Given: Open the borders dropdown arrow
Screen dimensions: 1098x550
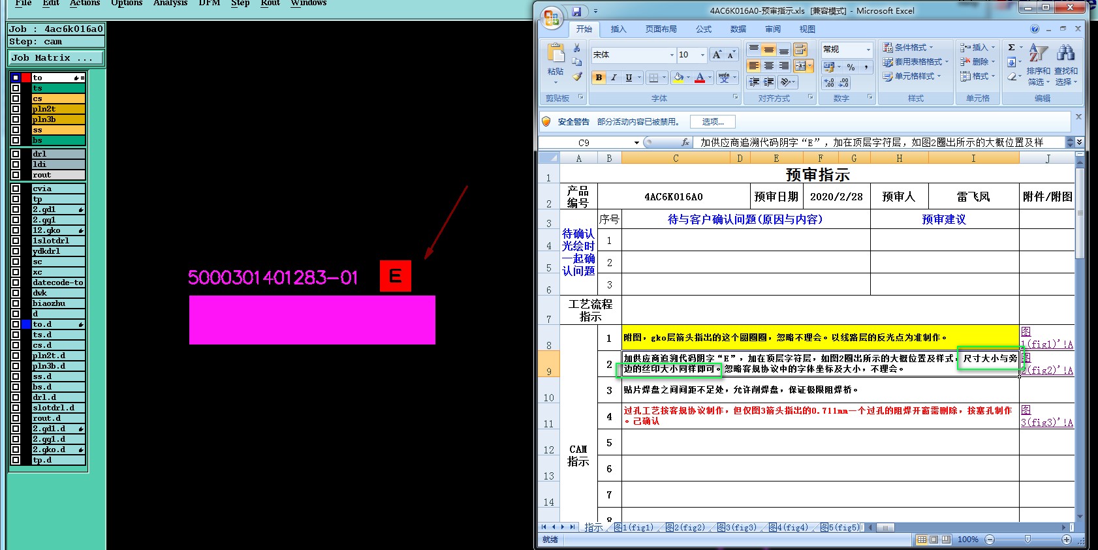Looking at the screenshot, I should pos(664,78).
